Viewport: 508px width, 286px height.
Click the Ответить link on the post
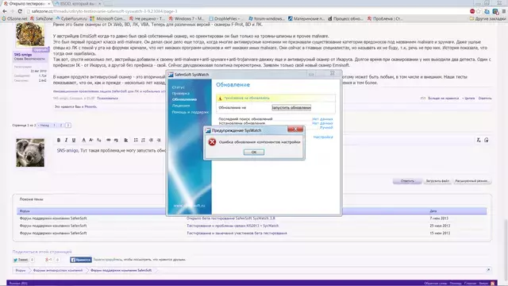point(485,99)
